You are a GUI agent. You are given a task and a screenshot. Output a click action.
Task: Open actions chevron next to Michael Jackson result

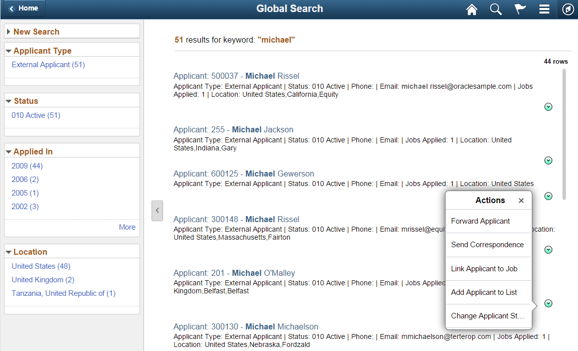coord(548,160)
